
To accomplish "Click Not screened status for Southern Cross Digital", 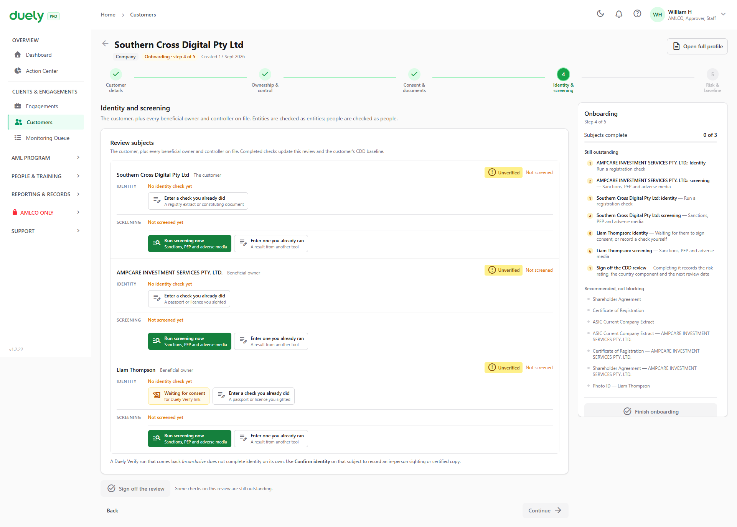I will click(x=539, y=172).
